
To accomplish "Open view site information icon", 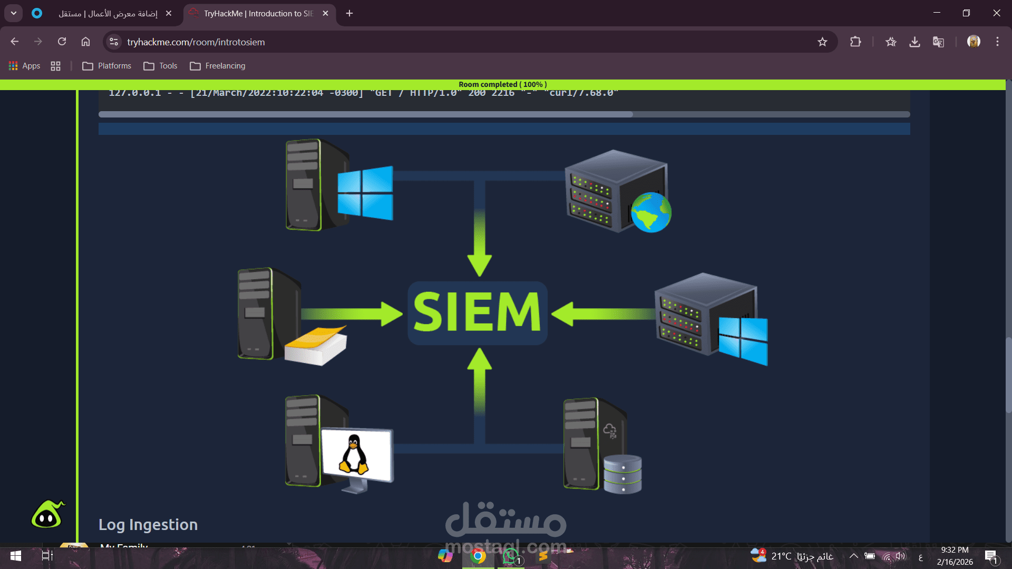I will (114, 42).
